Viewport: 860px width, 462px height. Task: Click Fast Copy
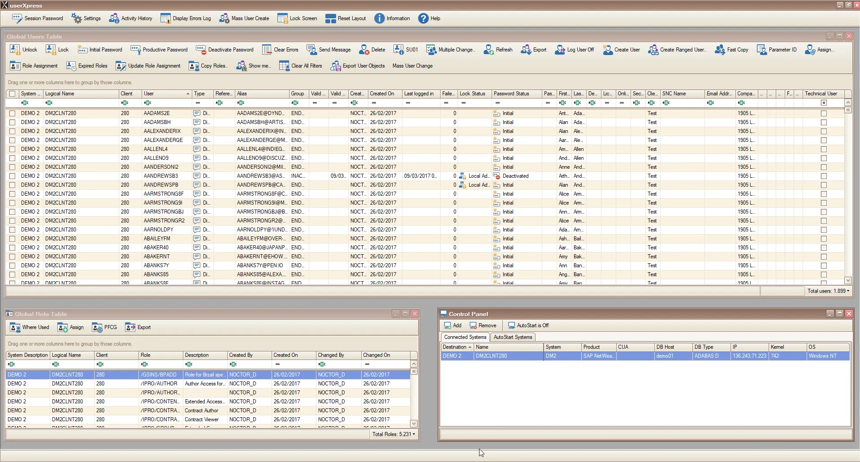pos(732,50)
